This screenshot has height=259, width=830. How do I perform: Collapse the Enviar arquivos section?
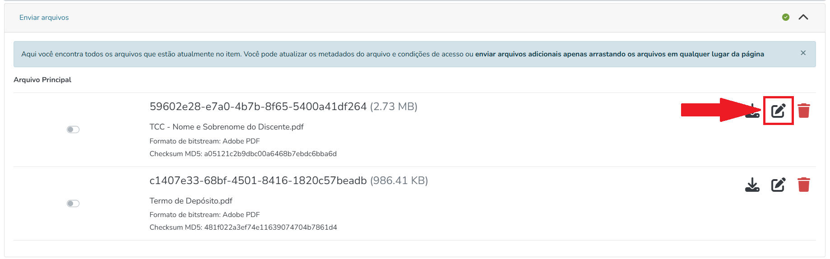click(x=803, y=17)
